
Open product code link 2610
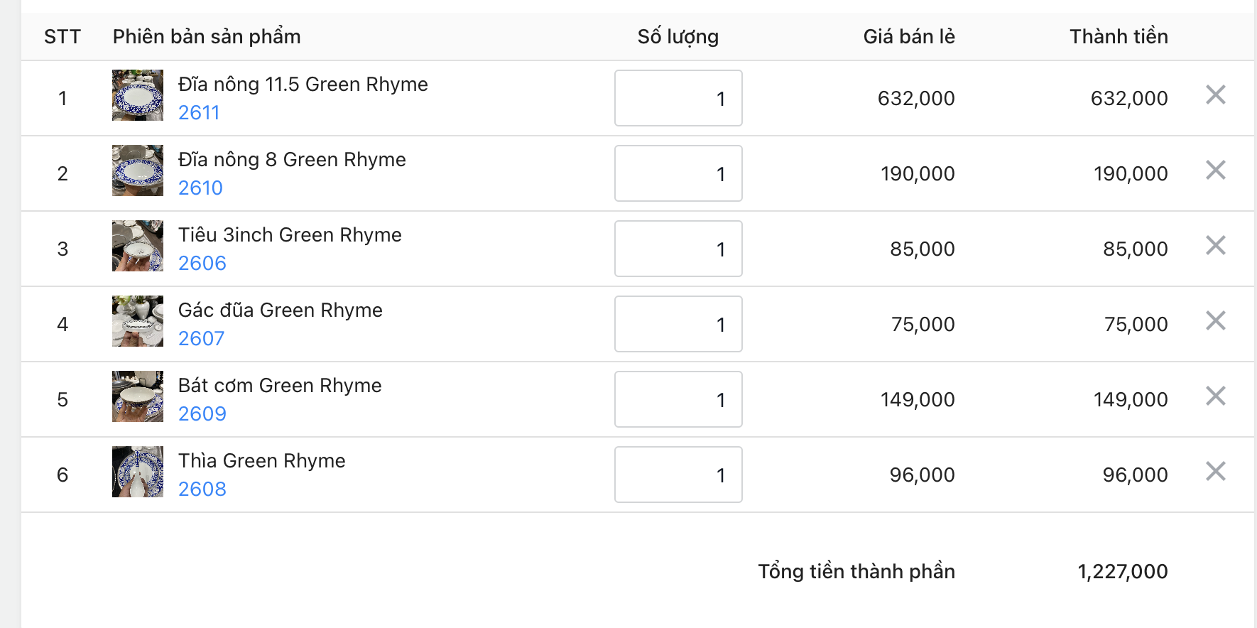point(200,188)
